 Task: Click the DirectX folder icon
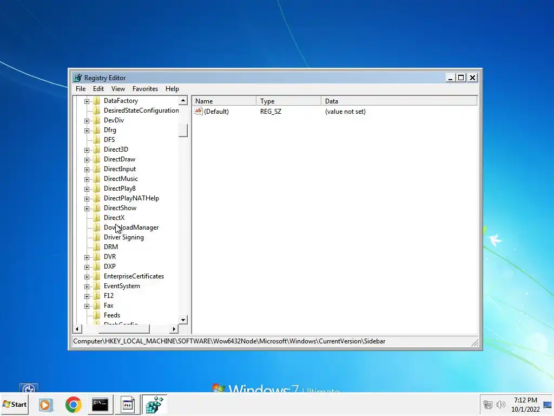click(x=96, y=218)
